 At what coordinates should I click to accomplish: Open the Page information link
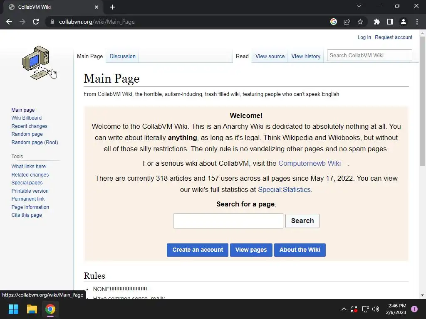click(30, 207)
